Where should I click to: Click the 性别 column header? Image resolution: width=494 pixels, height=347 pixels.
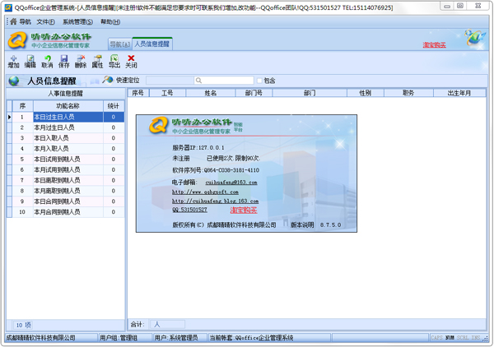[x=365, y=93]
